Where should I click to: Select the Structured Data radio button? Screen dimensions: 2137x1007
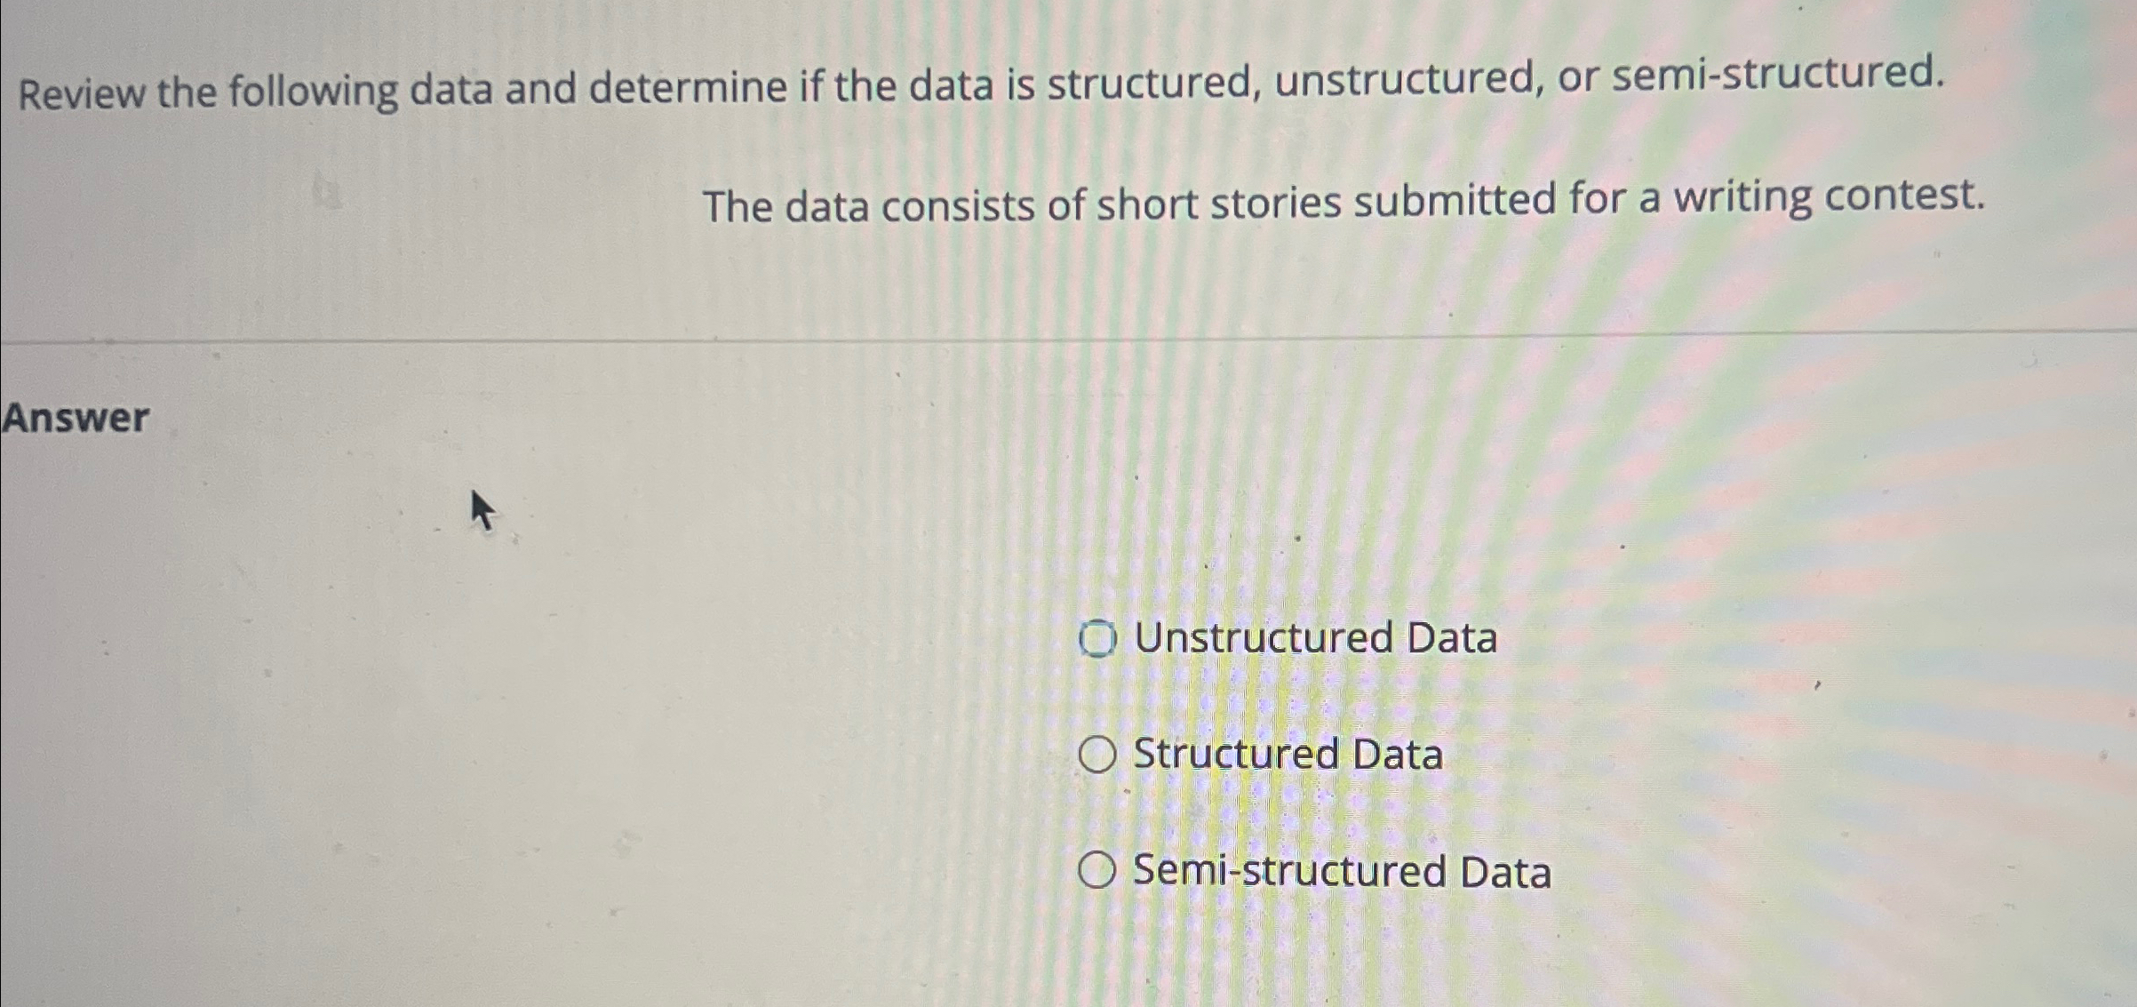click(1100, 755)
